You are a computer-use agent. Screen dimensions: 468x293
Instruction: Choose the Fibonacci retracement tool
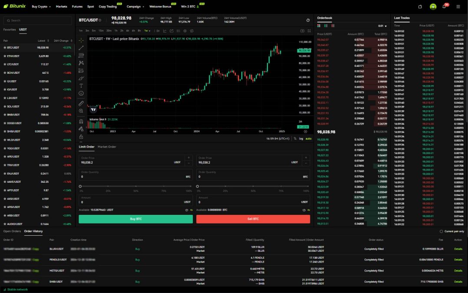[81, 55]
